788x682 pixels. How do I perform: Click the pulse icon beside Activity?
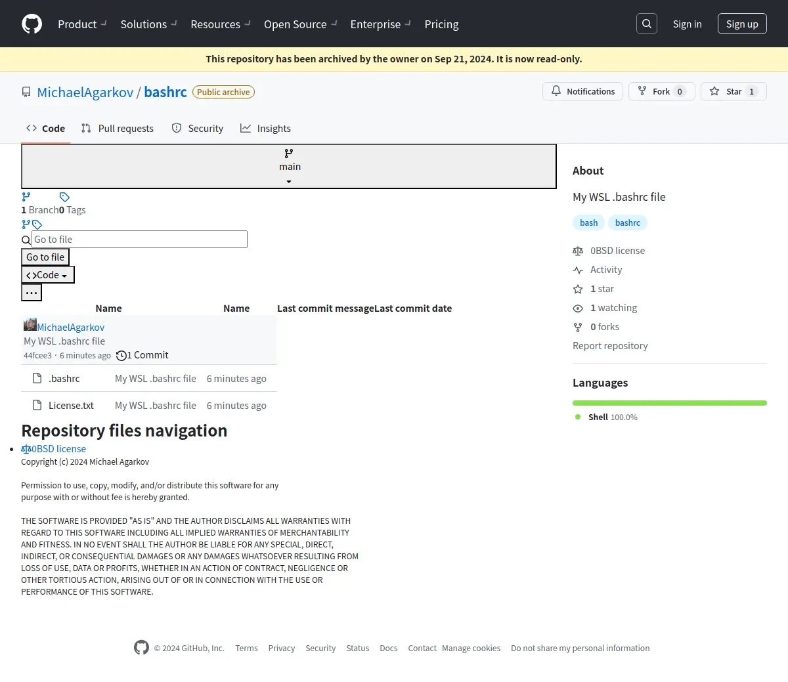point(578,270)
